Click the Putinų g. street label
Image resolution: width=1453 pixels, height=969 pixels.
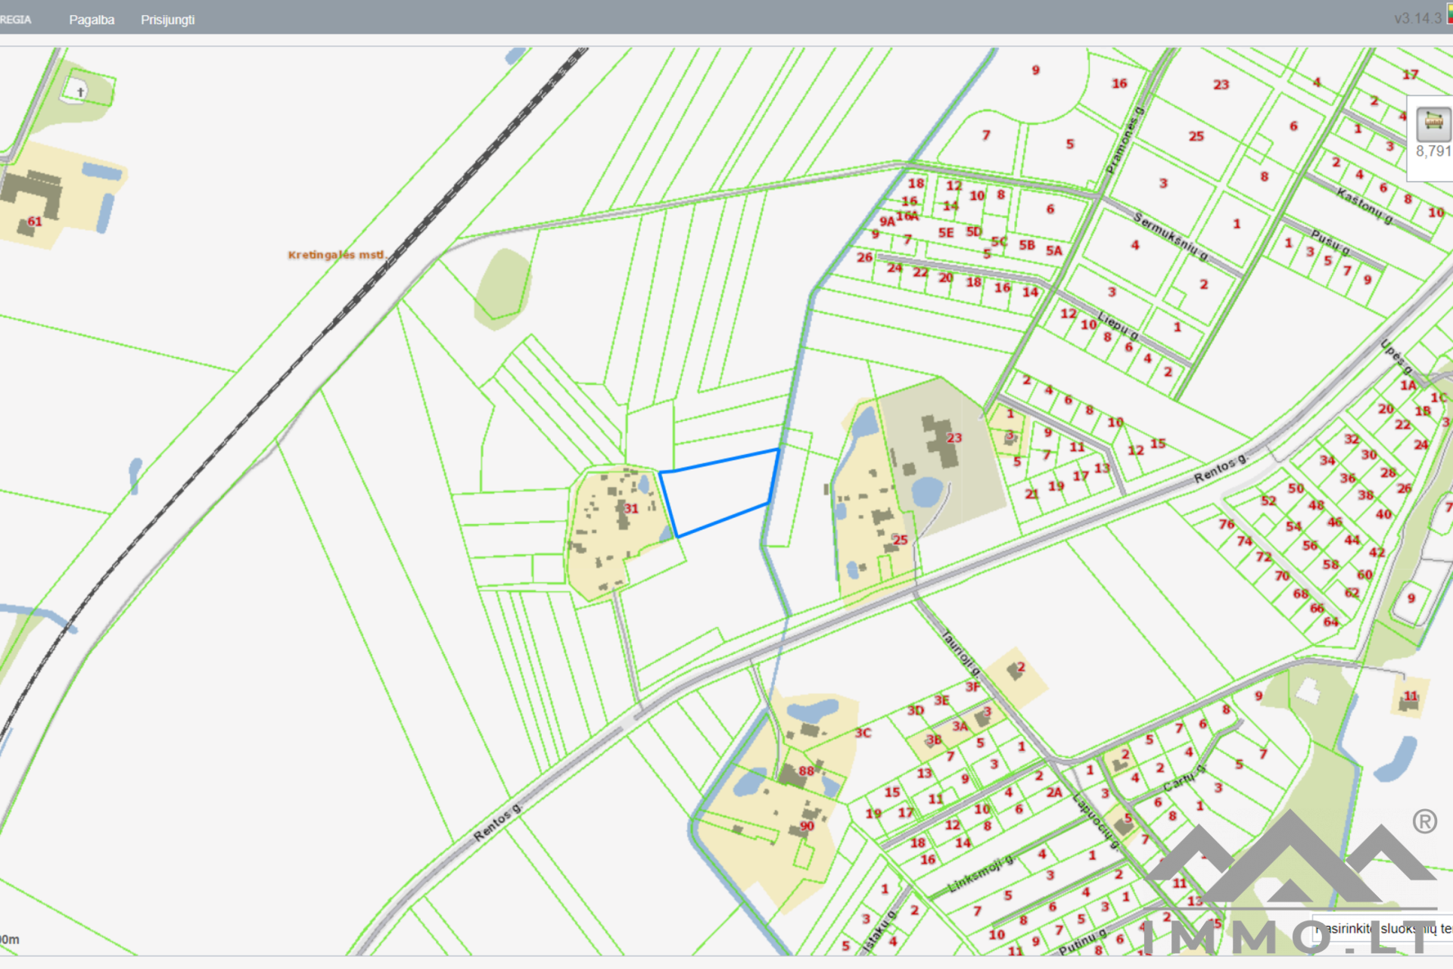(x=1082, y=942)
